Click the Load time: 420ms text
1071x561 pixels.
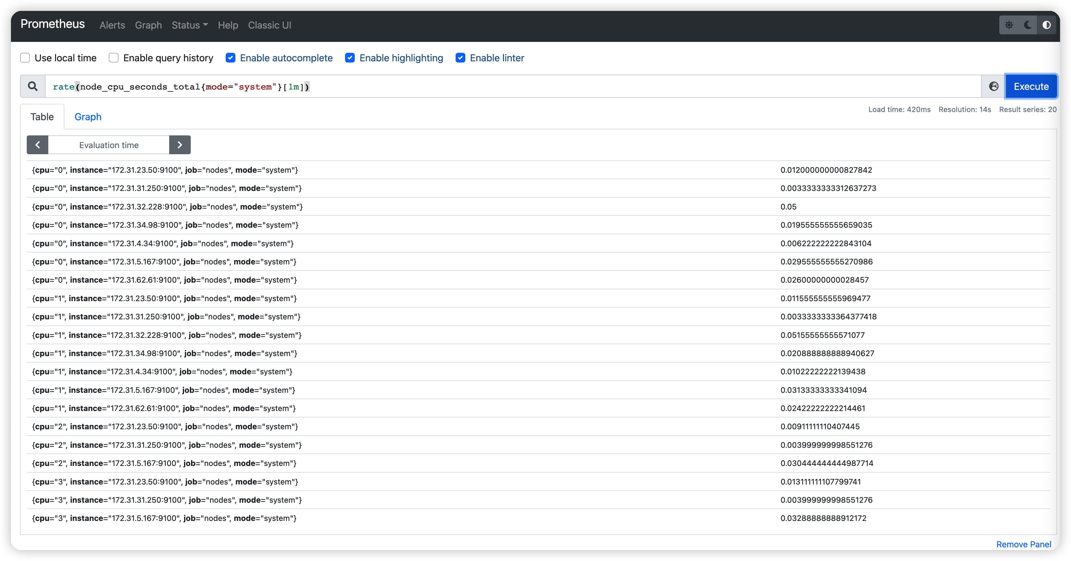[899, 109]
